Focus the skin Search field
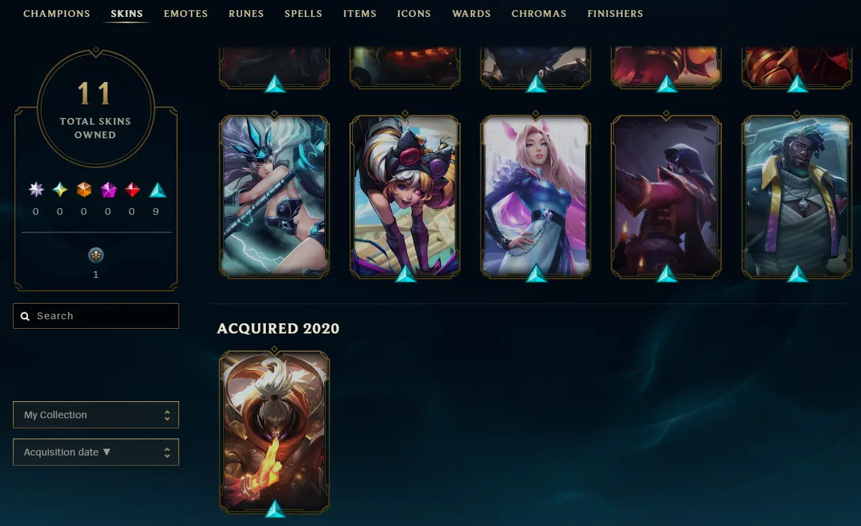This screenshot has height=526, width=861. click(96, 316)
